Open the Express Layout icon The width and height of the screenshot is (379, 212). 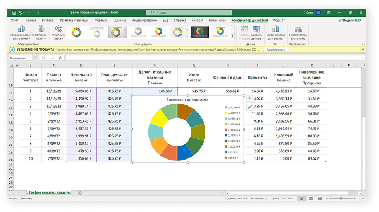click(x=41, y=29)
